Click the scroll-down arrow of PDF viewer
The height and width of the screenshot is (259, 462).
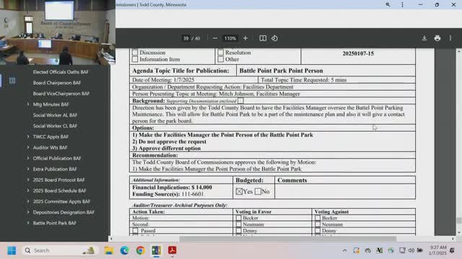[459, 232]
